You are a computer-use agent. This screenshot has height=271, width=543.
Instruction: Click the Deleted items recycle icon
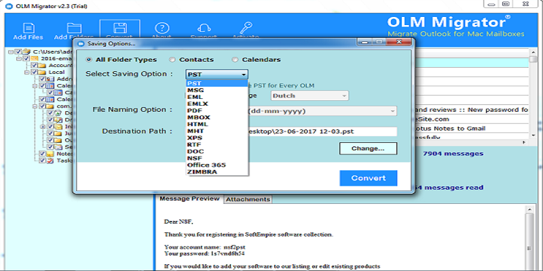point(58,113)
